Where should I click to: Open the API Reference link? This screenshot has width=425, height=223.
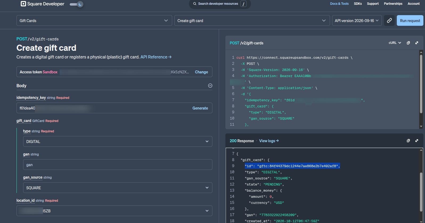(156, 57)
